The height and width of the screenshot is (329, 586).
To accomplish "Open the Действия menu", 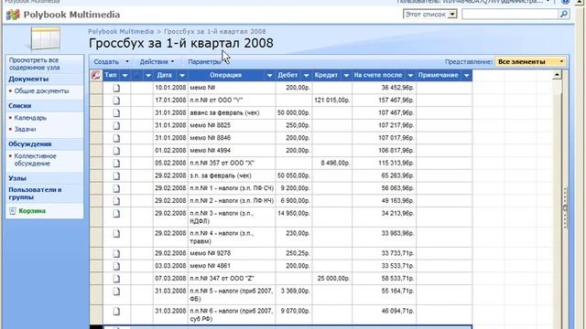I will (157, 61).
